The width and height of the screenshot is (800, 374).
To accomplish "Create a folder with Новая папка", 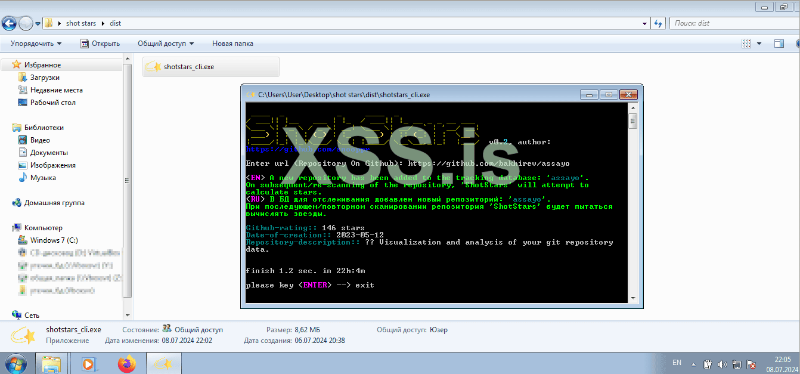I will pyautogui.click(x=232, y=44).
